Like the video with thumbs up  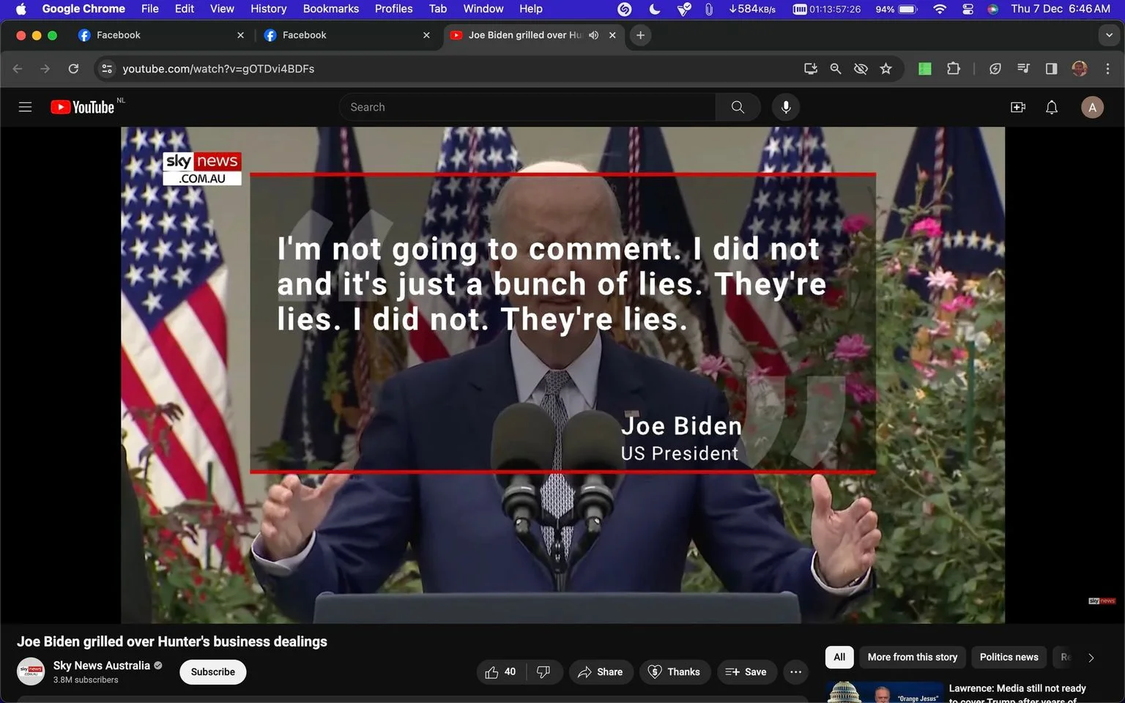pos(500,672)
